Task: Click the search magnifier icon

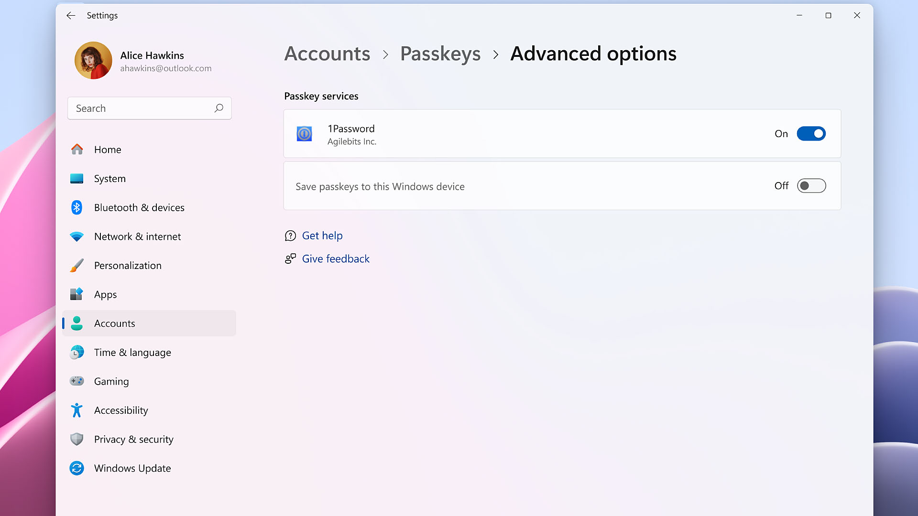Action: pos(219,108)
